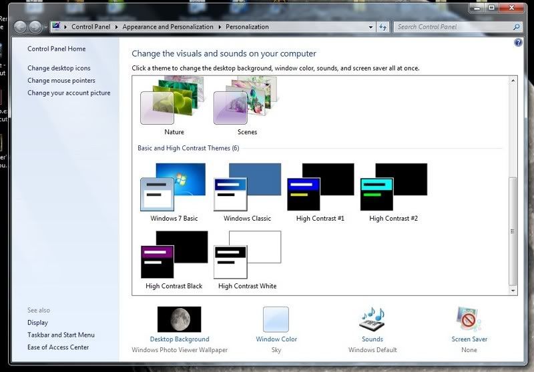The image size is (534, 372).
Task: Expand arrow after Control Panel breadcrumb
Action: pos(116,27)
